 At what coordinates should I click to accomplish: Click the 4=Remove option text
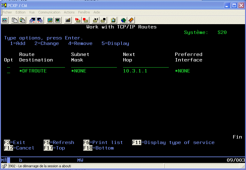(x=80, y=43)
